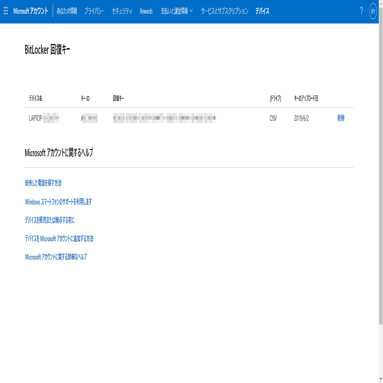Screen dimensions: 383x383
Task: Open the app launcher grid icon
Action: (x=6, y=11)
